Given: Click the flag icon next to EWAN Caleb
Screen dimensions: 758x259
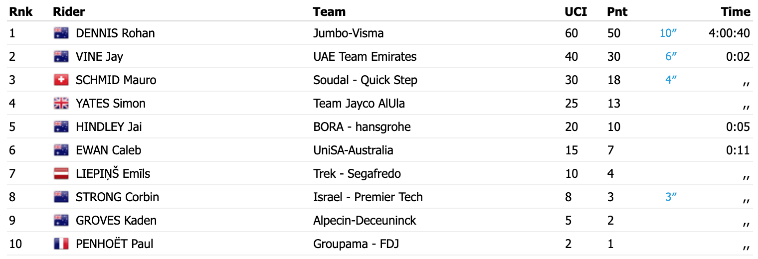Looking at the screenshot, I should click(x=61, y=150).
